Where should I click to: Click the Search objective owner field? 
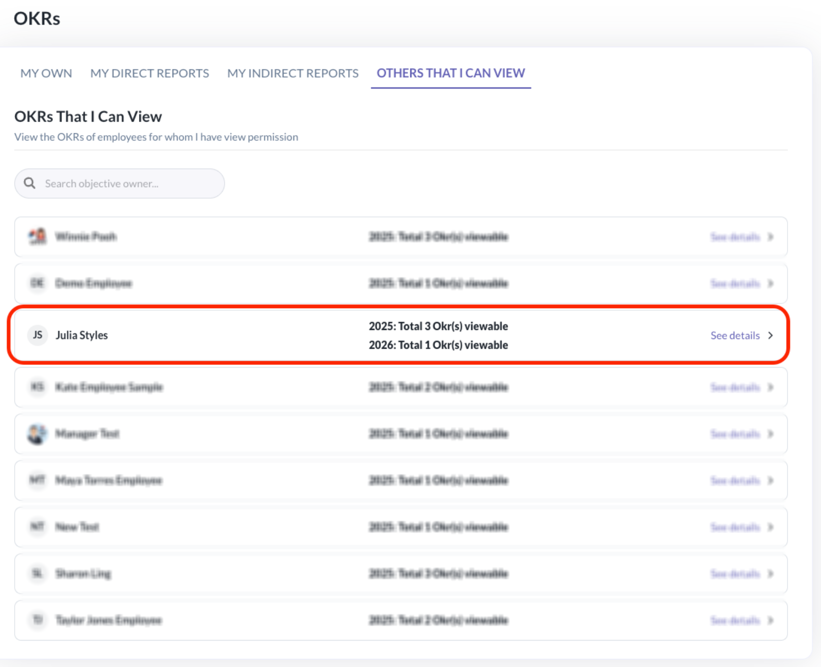point(120,183)
